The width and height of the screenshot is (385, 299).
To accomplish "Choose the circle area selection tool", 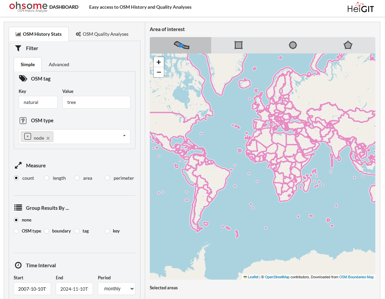I will (293, 45).
